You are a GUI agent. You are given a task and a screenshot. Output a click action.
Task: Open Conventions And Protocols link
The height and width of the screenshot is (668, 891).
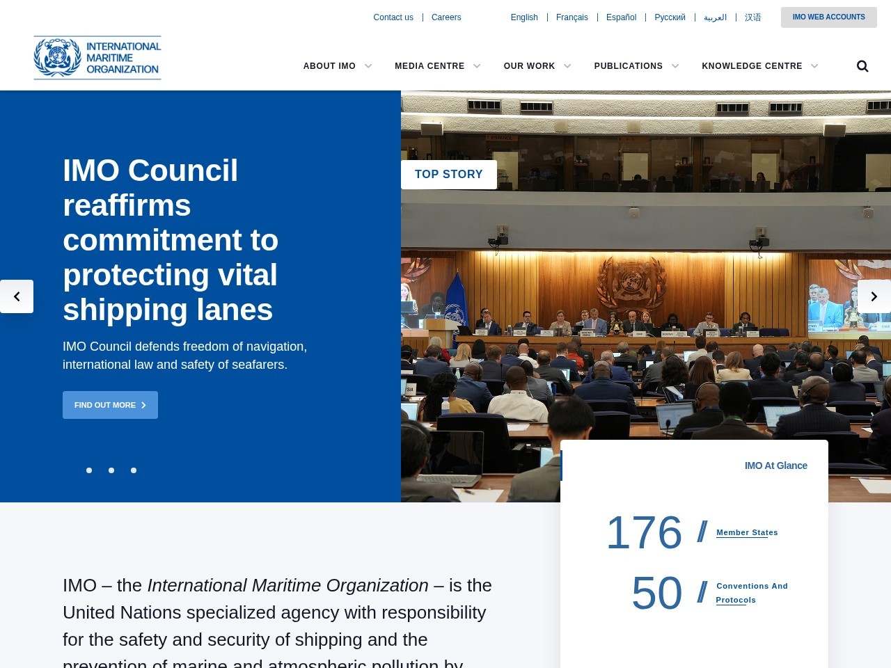pyautogui.click(x=752, y=593)
